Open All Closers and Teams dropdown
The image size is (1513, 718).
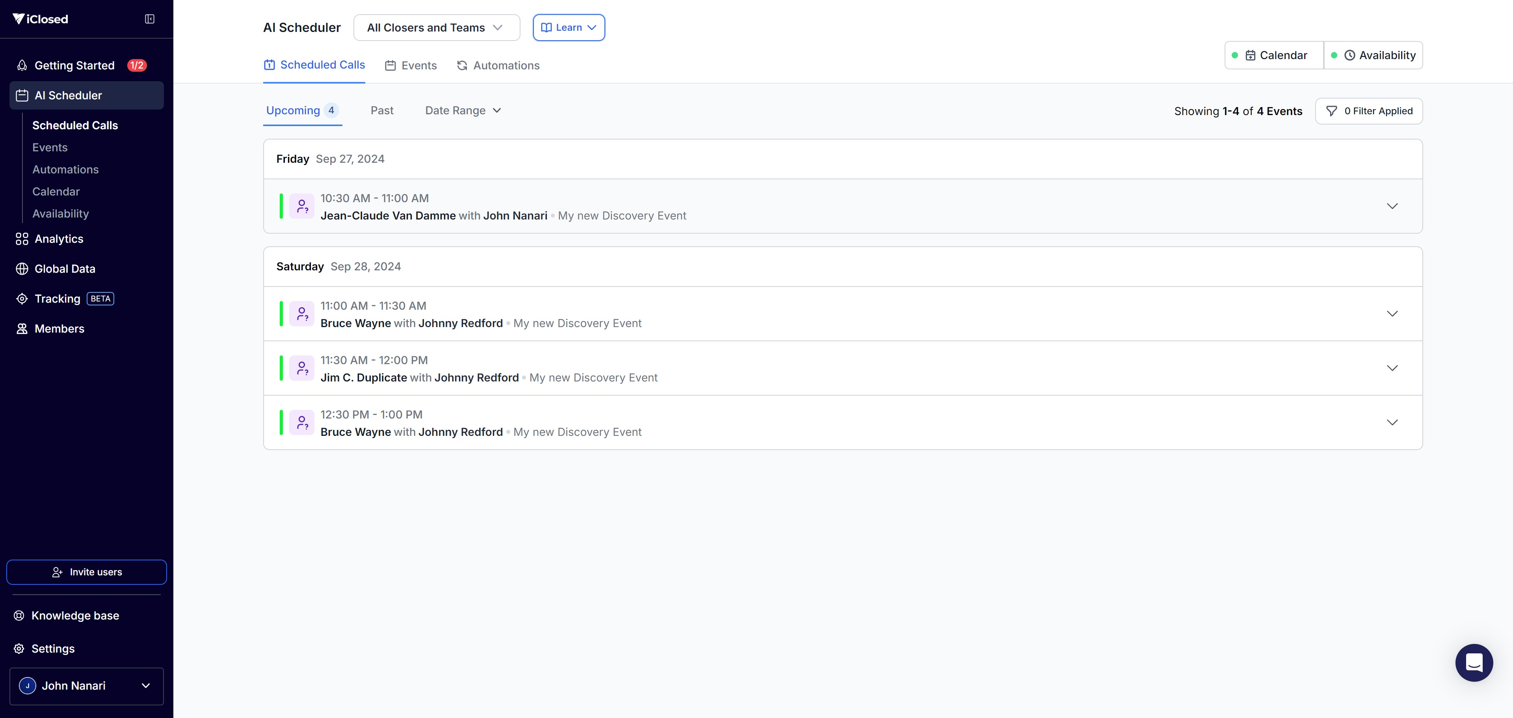(x=437, y=28)
